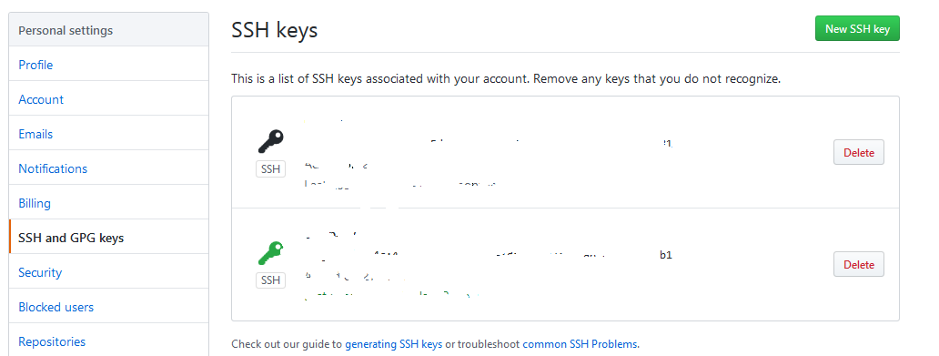Click the black key icon
Viewport: 939px width, 356px height.
270,141
